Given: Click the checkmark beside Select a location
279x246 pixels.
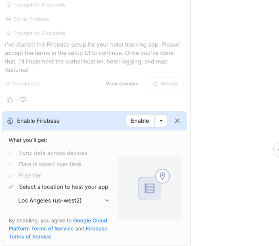Looking at the screenshot, I should point(11,187).
